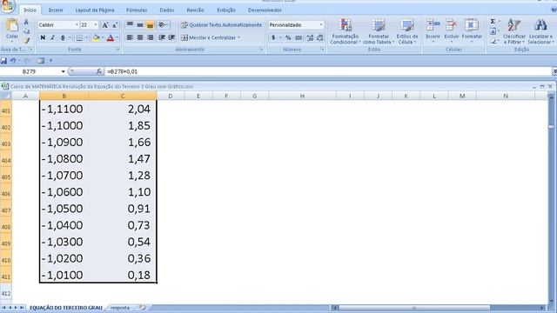Align text right
Image resolution: width=557 pixels, height=313 pixels.
point(150,37)
